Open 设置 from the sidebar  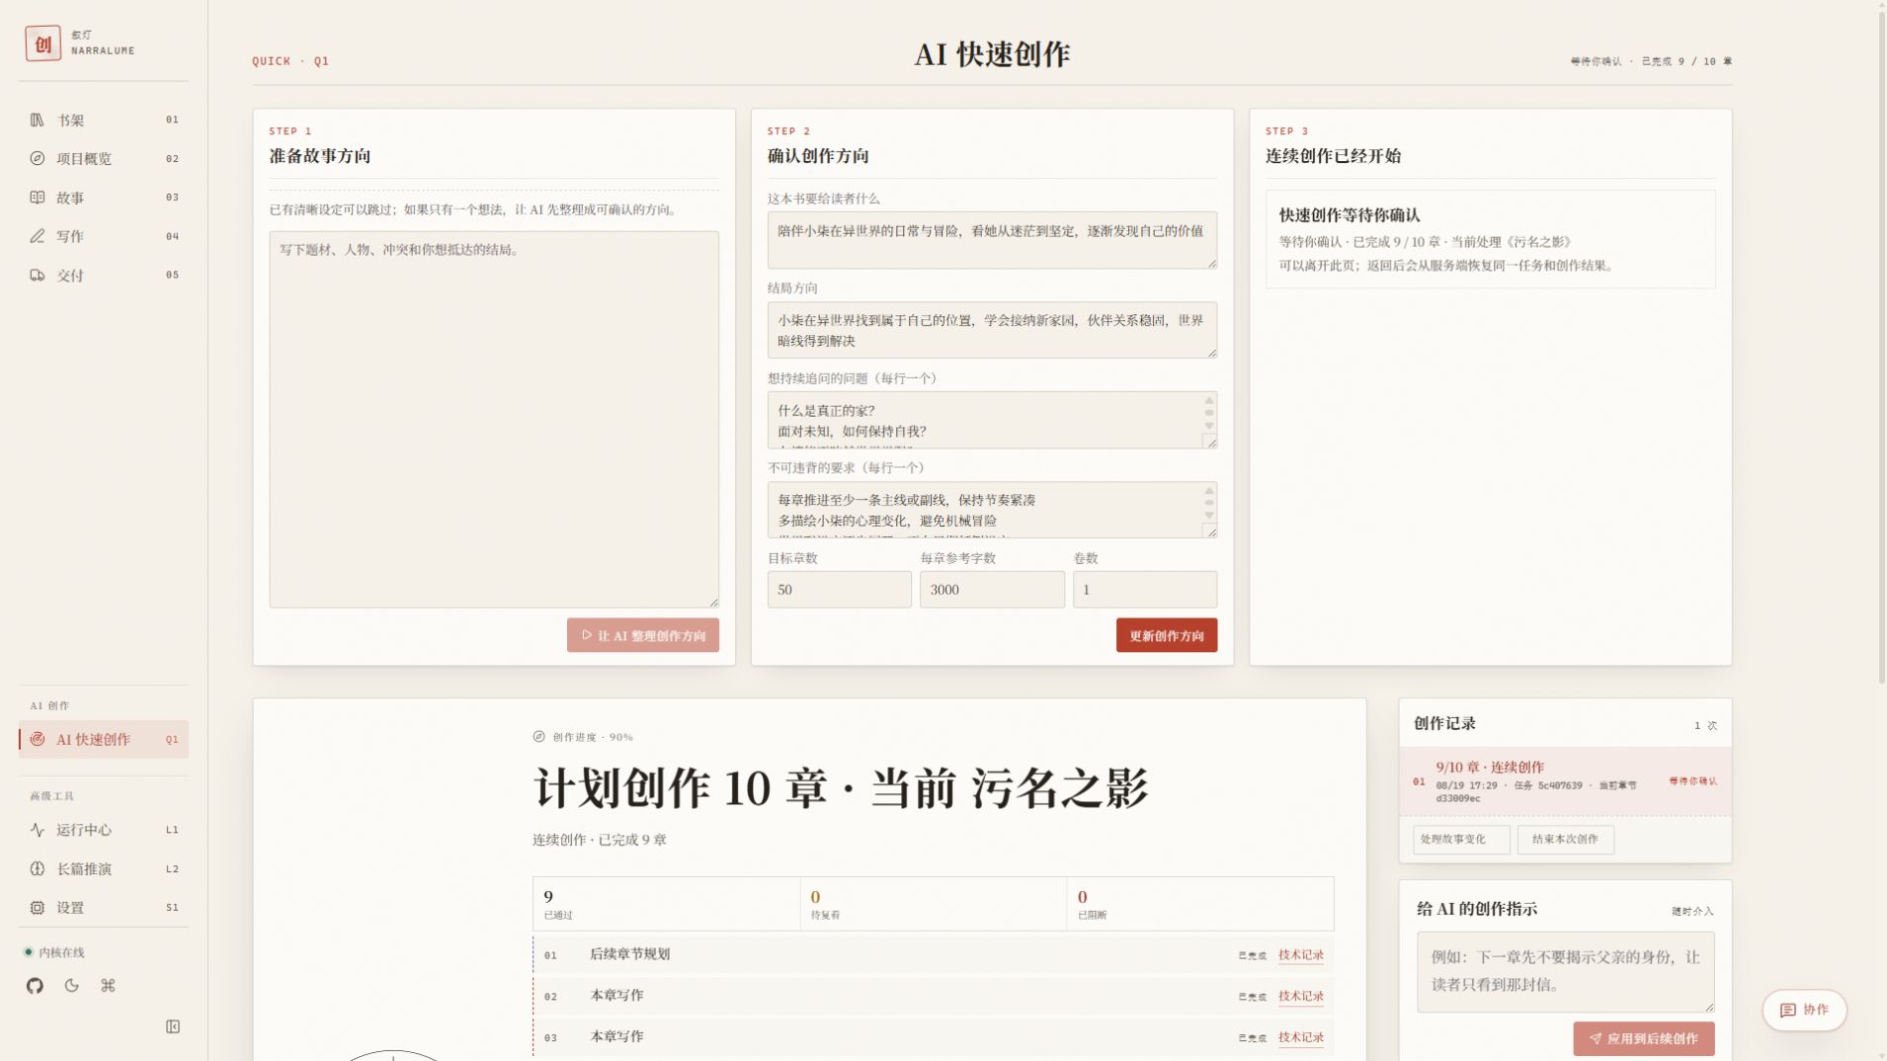tap(104, 908)
